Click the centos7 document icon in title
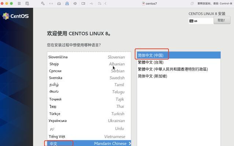Screen dimensions: 234x146 [143, 4]
